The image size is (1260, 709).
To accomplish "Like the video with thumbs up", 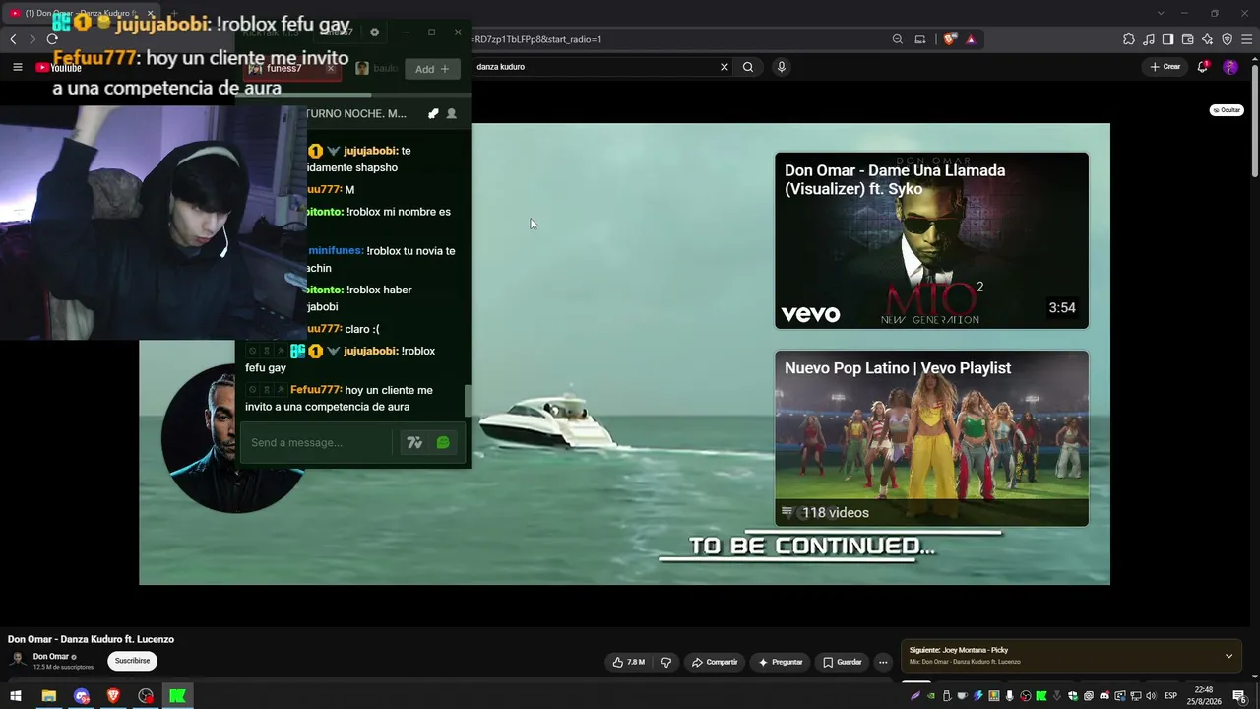I will tap(628, 662).
